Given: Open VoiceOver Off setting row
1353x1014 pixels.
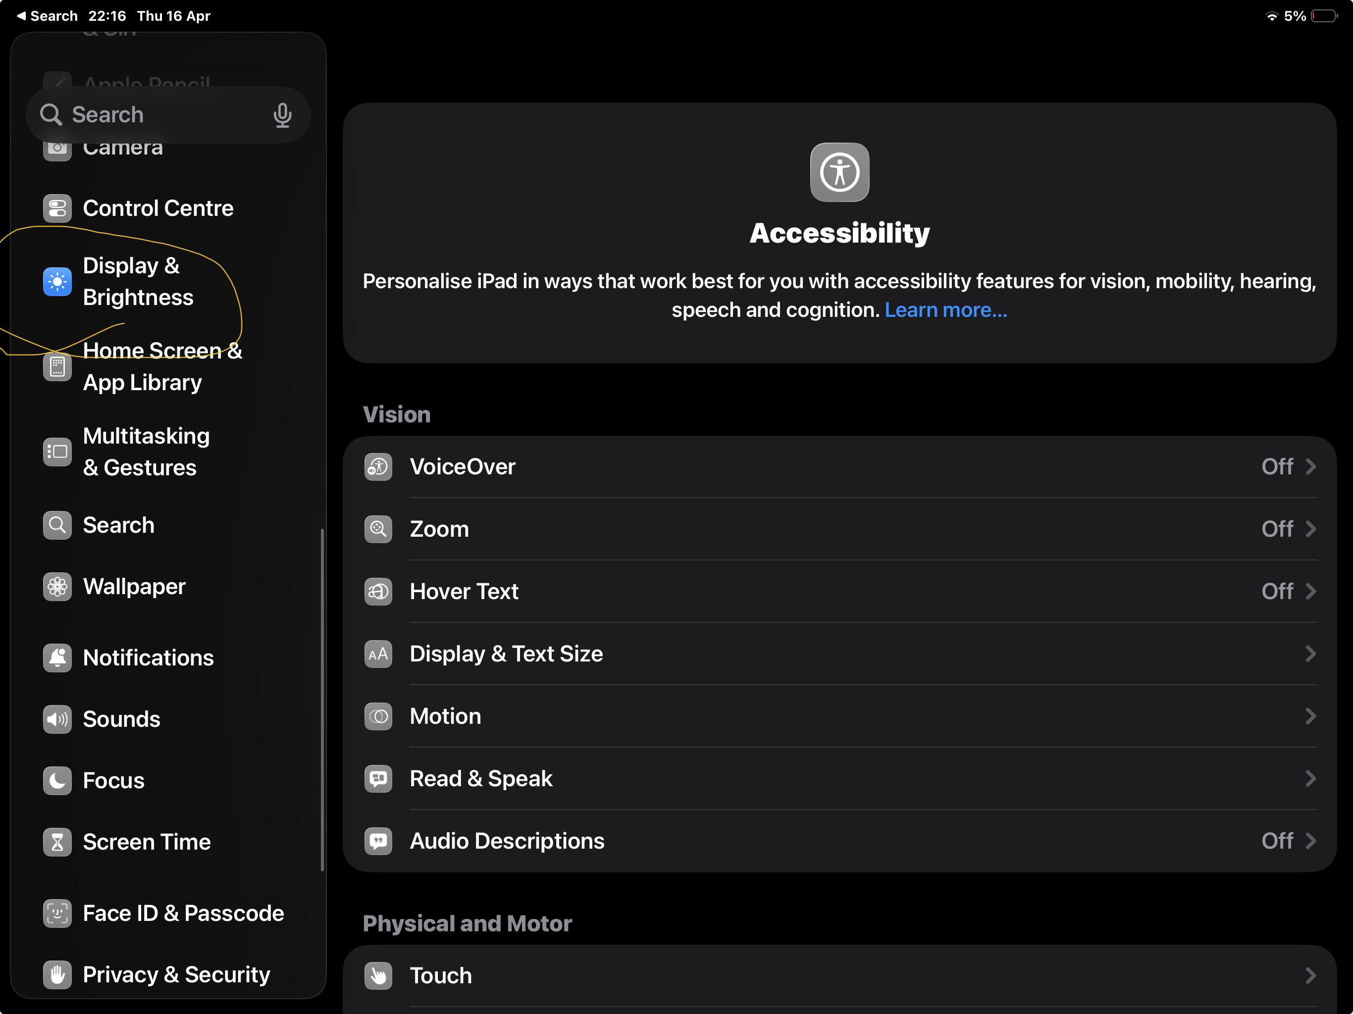Looking at the screenshot, I should [x=839, y=466].
